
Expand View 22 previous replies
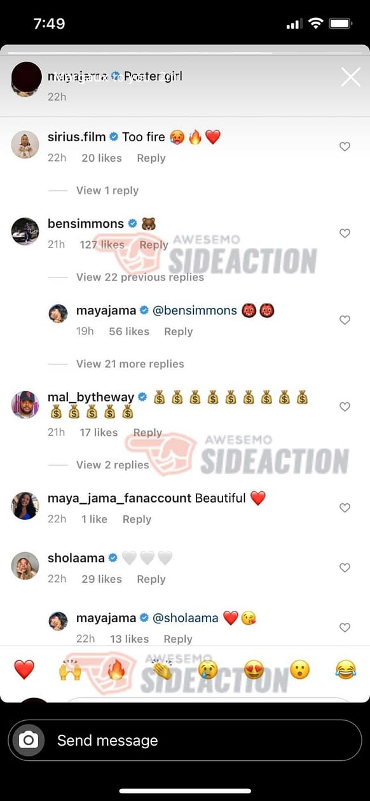(140, 277)
